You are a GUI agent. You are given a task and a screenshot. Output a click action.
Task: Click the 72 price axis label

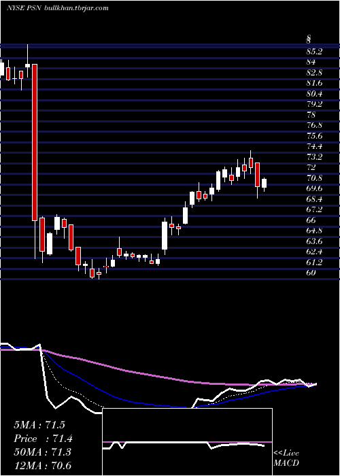[x=311, y=167]
